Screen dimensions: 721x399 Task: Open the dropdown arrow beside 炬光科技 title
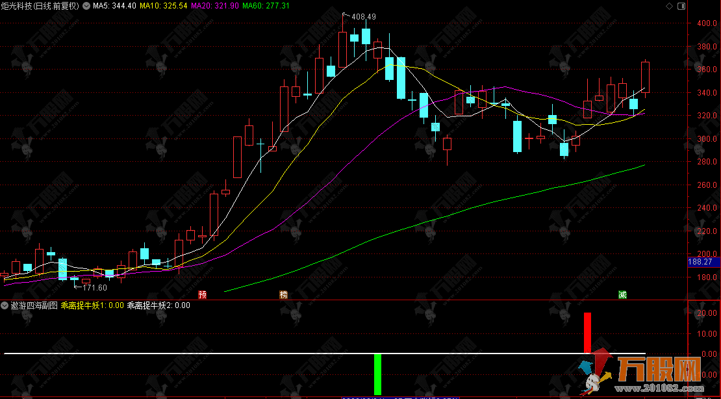(x=86, y=6)
